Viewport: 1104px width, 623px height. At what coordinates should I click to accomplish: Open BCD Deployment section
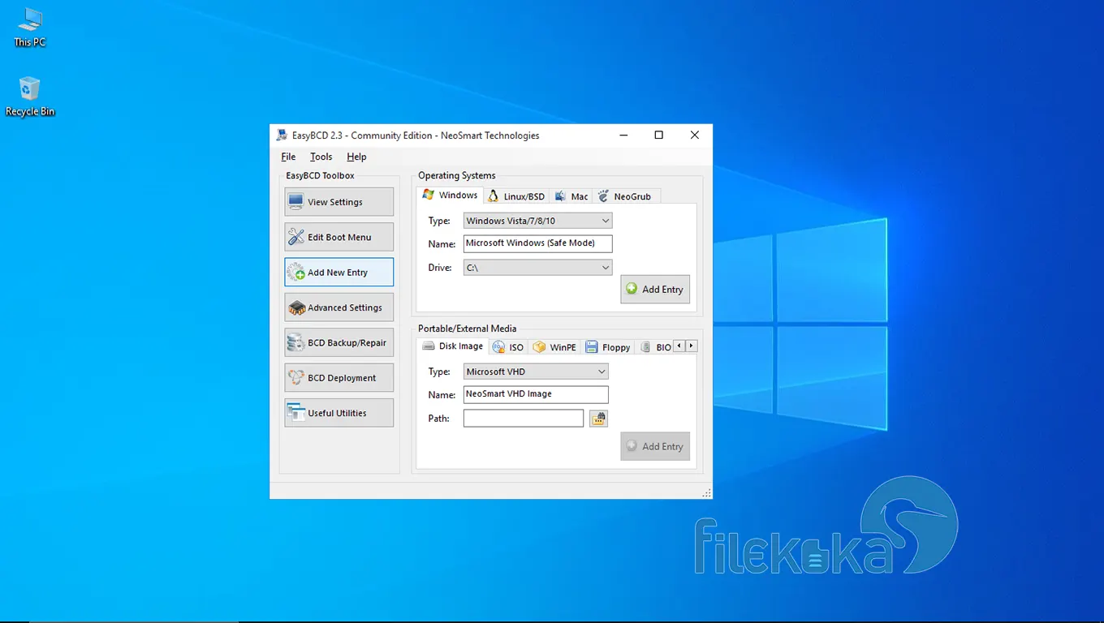(x=339, y=378)
